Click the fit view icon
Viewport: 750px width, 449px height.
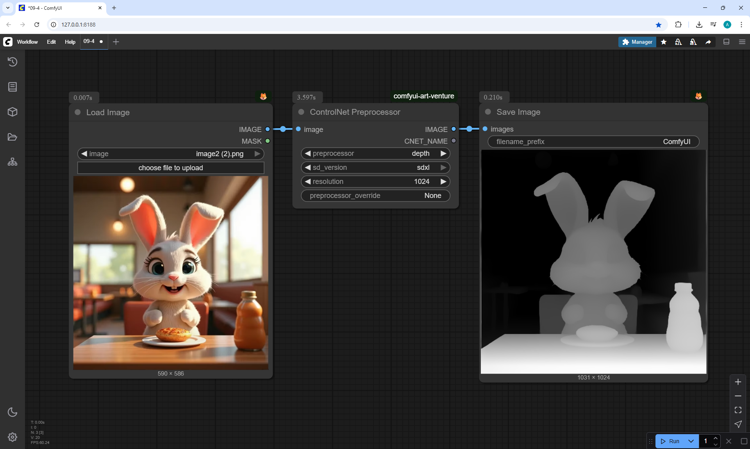[x=738, y=410]
